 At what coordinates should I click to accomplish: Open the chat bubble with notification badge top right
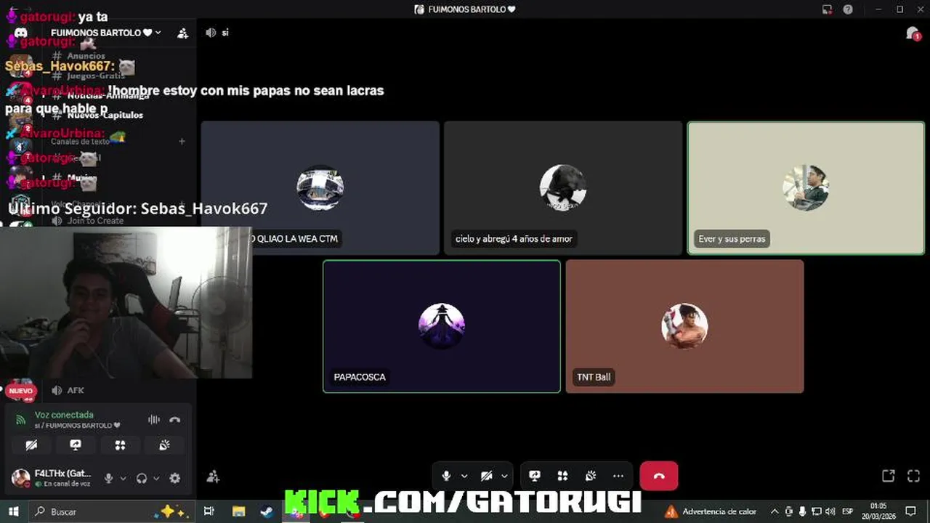click(x=913, y=33)
